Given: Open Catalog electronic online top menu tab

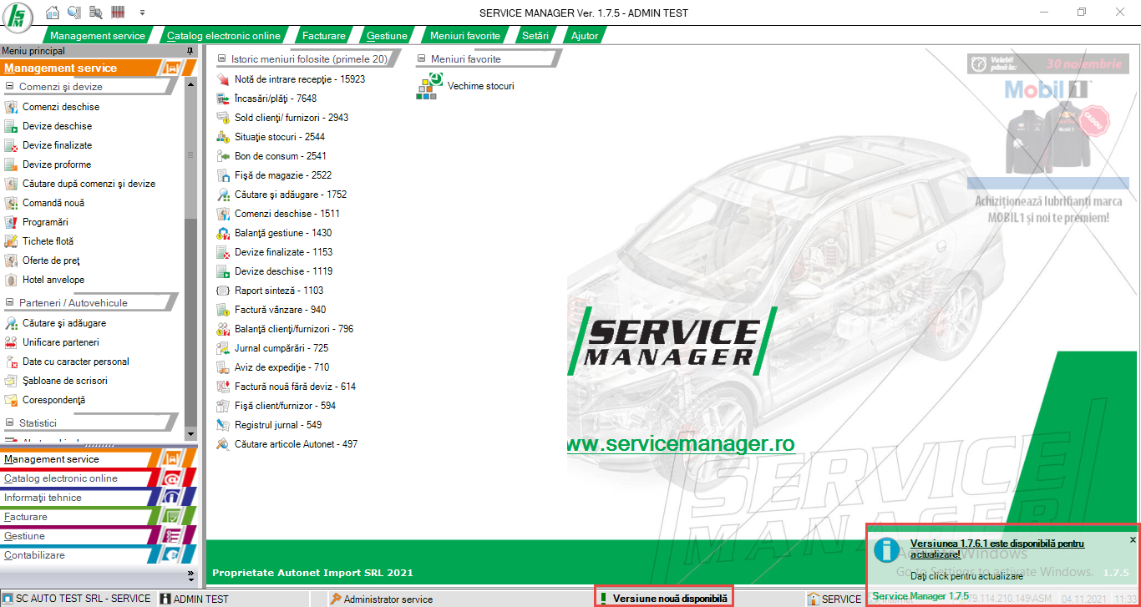Looking at the screenshot, I should [224, 36].
